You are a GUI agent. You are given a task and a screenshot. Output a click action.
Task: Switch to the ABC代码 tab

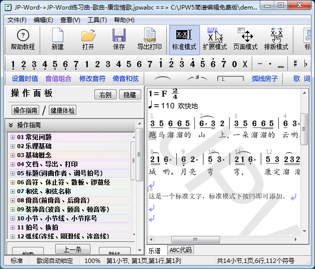180,250
